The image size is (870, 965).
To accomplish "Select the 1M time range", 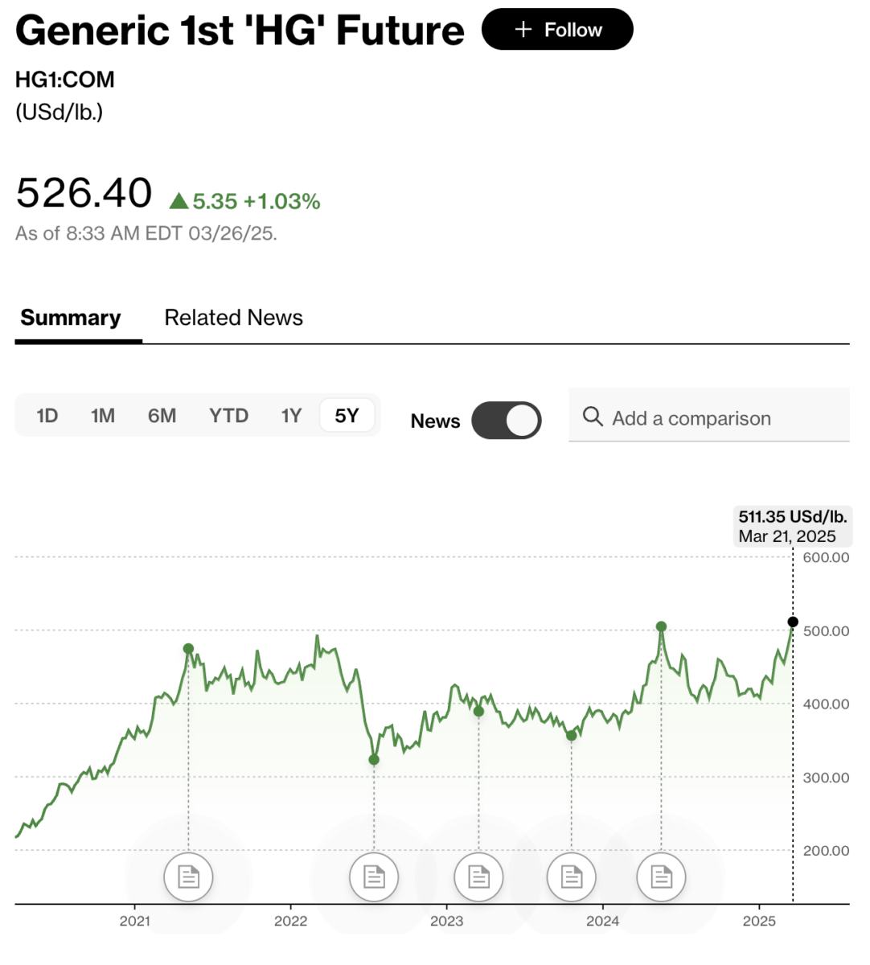I will tap(103, 416).
